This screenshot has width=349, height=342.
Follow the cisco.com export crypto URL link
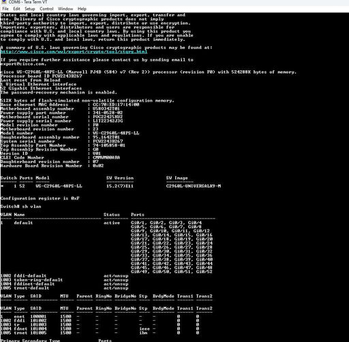74,52
